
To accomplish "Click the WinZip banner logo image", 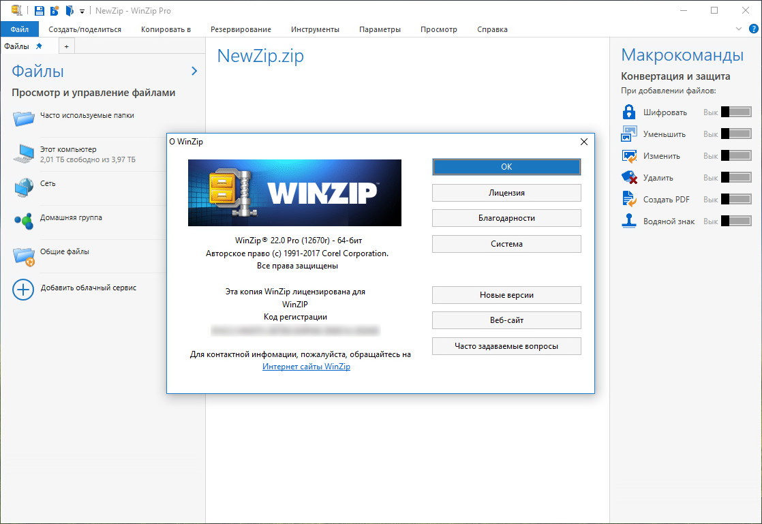I will pos(294,193).
